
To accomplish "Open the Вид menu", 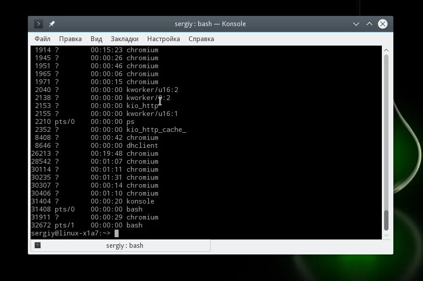I will (x=96, y=39).
